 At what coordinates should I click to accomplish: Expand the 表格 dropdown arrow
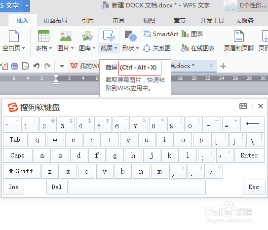[51, 48]
